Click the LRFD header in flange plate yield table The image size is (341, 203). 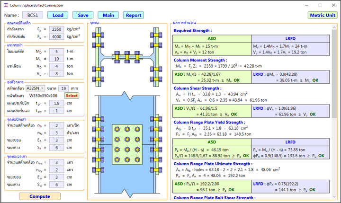pyautogui.click(x=290, y=142)
